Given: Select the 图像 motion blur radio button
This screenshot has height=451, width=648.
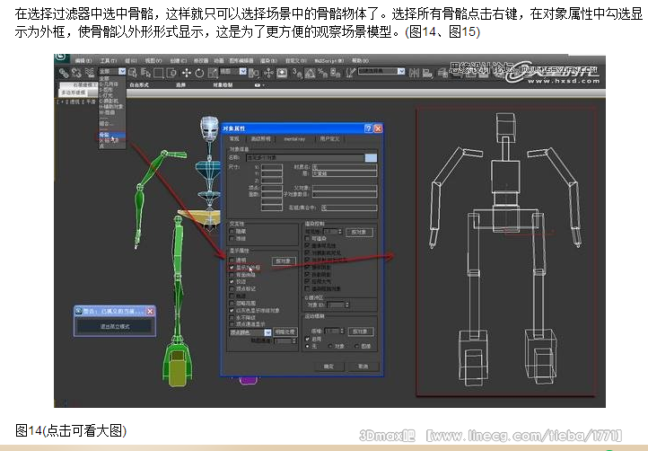Looking at the screenshot, I should 356,346.
